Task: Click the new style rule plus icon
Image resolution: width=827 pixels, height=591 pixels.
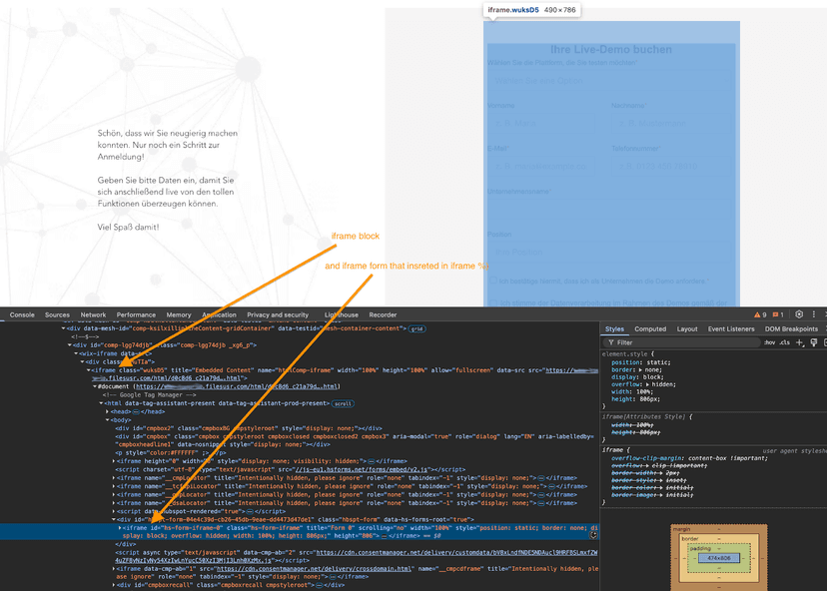Action: pos(799,342)
